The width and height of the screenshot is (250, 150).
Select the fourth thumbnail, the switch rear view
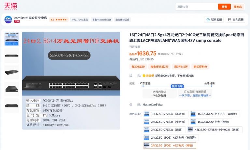pyautogui.click(x=12, y=89)
